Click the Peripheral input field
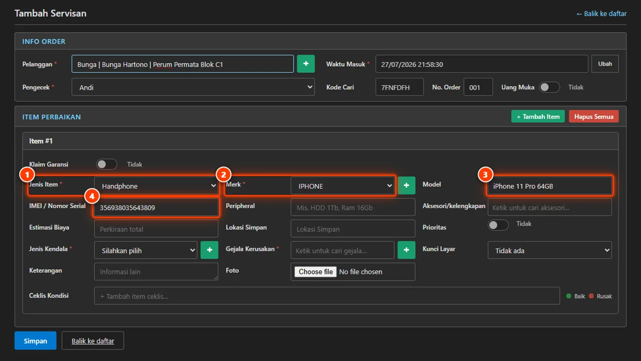This screenshot has height=361, width=641. point(353,207)
